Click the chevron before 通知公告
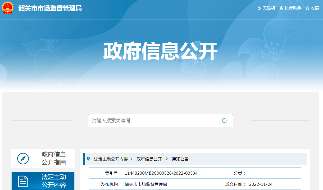The width and height of the screenshot is (323, 190). [x=167, y=159]
